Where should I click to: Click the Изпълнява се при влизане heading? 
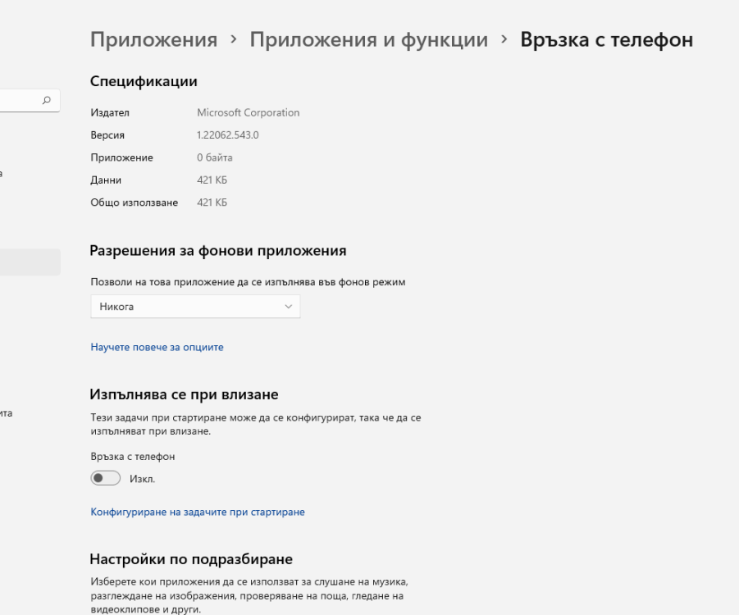tap(184, 394)
